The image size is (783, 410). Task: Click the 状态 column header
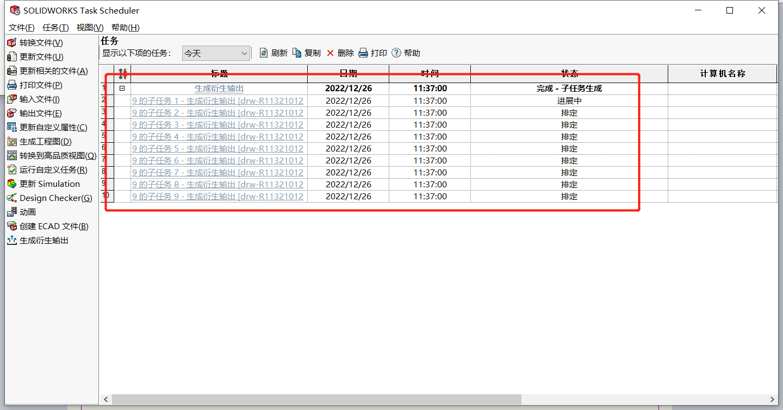[x=569, y=74]
